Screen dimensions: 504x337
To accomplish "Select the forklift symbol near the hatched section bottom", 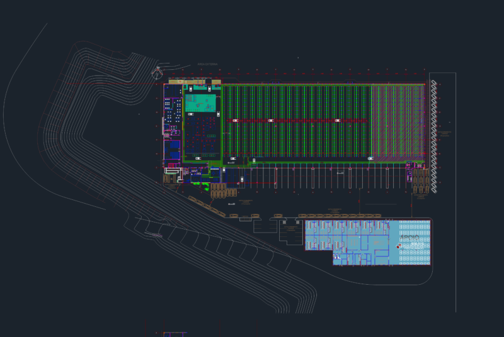I will [370, 158].
